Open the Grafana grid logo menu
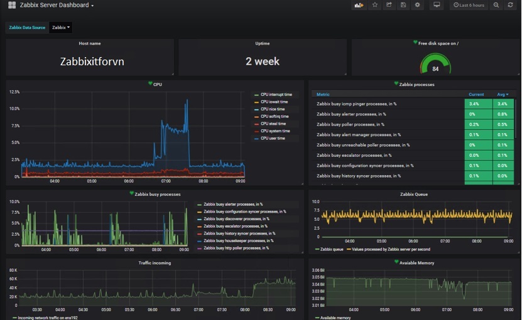This screenshot has width=522, height=320. [12, 6]
